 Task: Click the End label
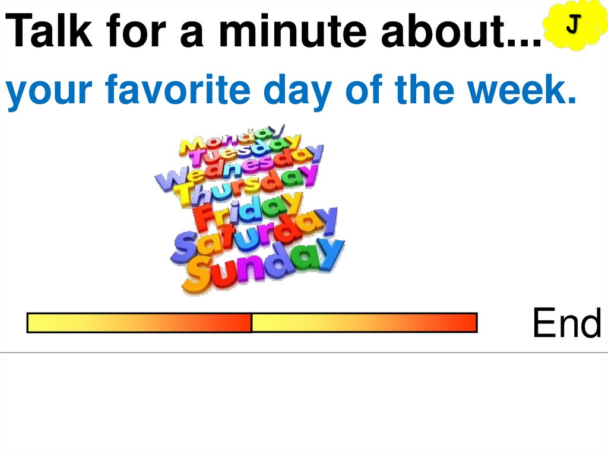[566, 323]
